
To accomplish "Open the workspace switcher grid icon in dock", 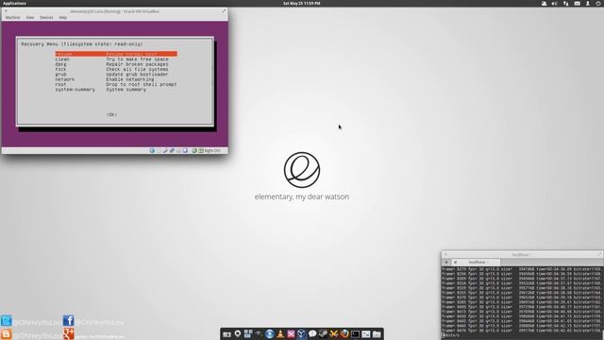I will 247,333.
